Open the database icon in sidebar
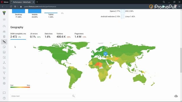Screen dimensions: 182x102 click(x=4, y=37)
